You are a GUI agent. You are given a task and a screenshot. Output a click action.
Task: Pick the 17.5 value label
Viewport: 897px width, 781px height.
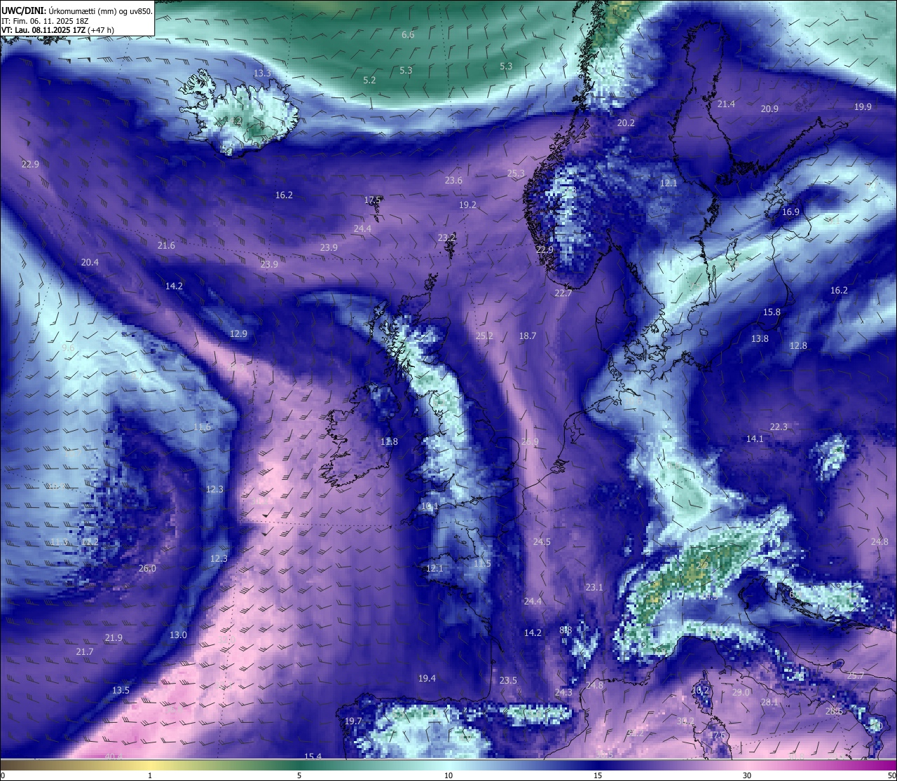click(x=372, y=200)
